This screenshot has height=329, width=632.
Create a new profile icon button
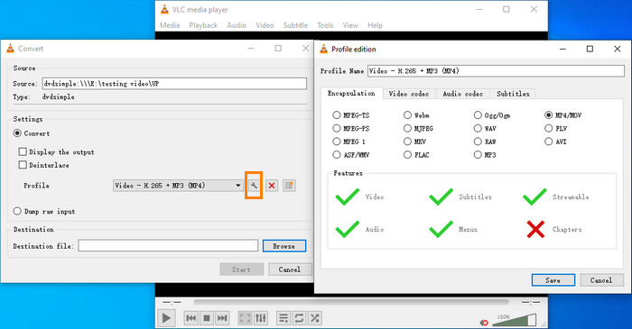(289, 186)
